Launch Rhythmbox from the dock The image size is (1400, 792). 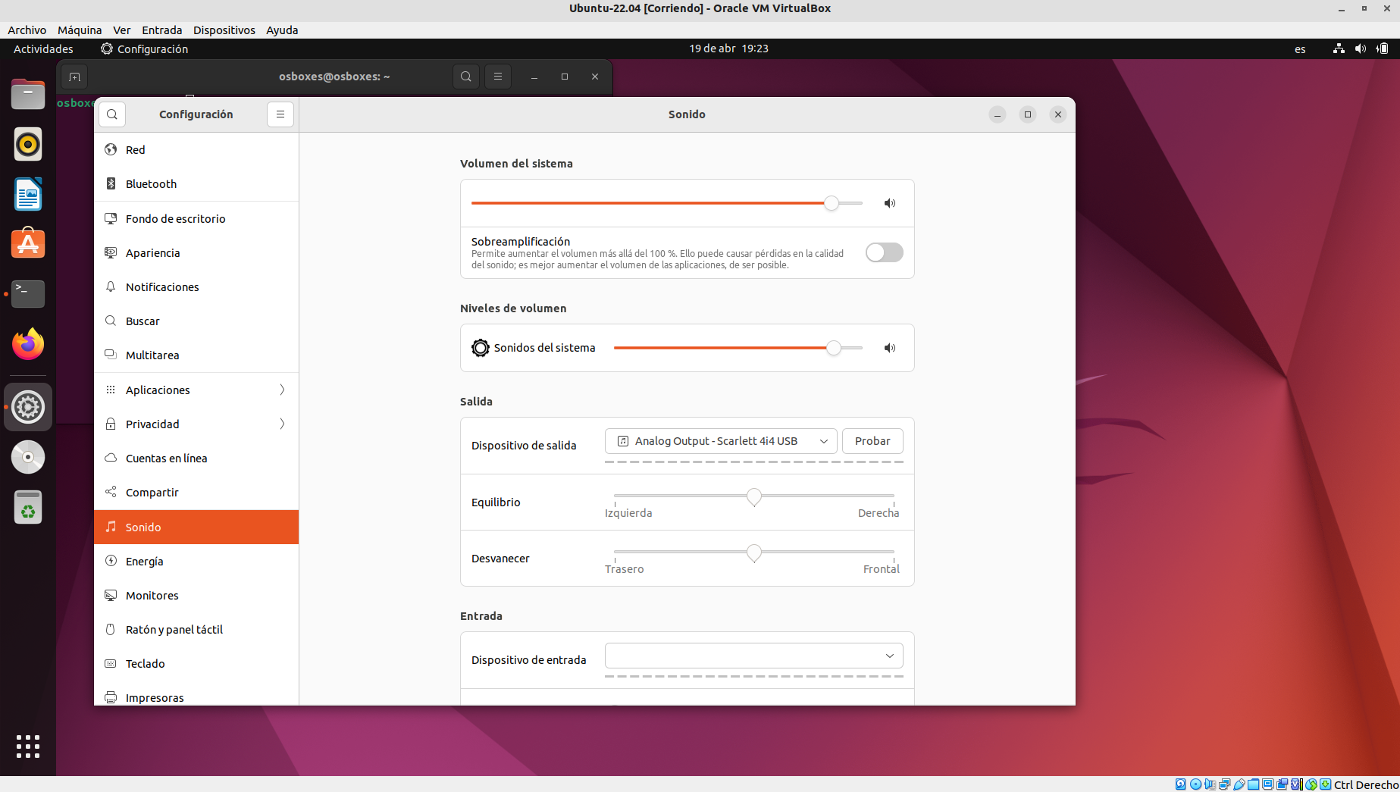[28, 144]
